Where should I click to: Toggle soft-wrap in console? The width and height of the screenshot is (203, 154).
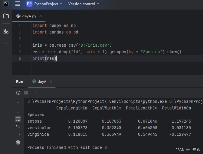(x=18, y=119)
